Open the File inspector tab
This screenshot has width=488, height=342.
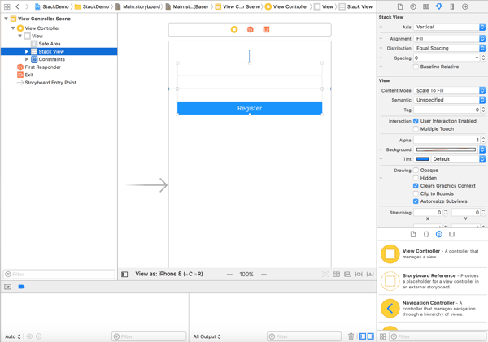tap(400, 6)
